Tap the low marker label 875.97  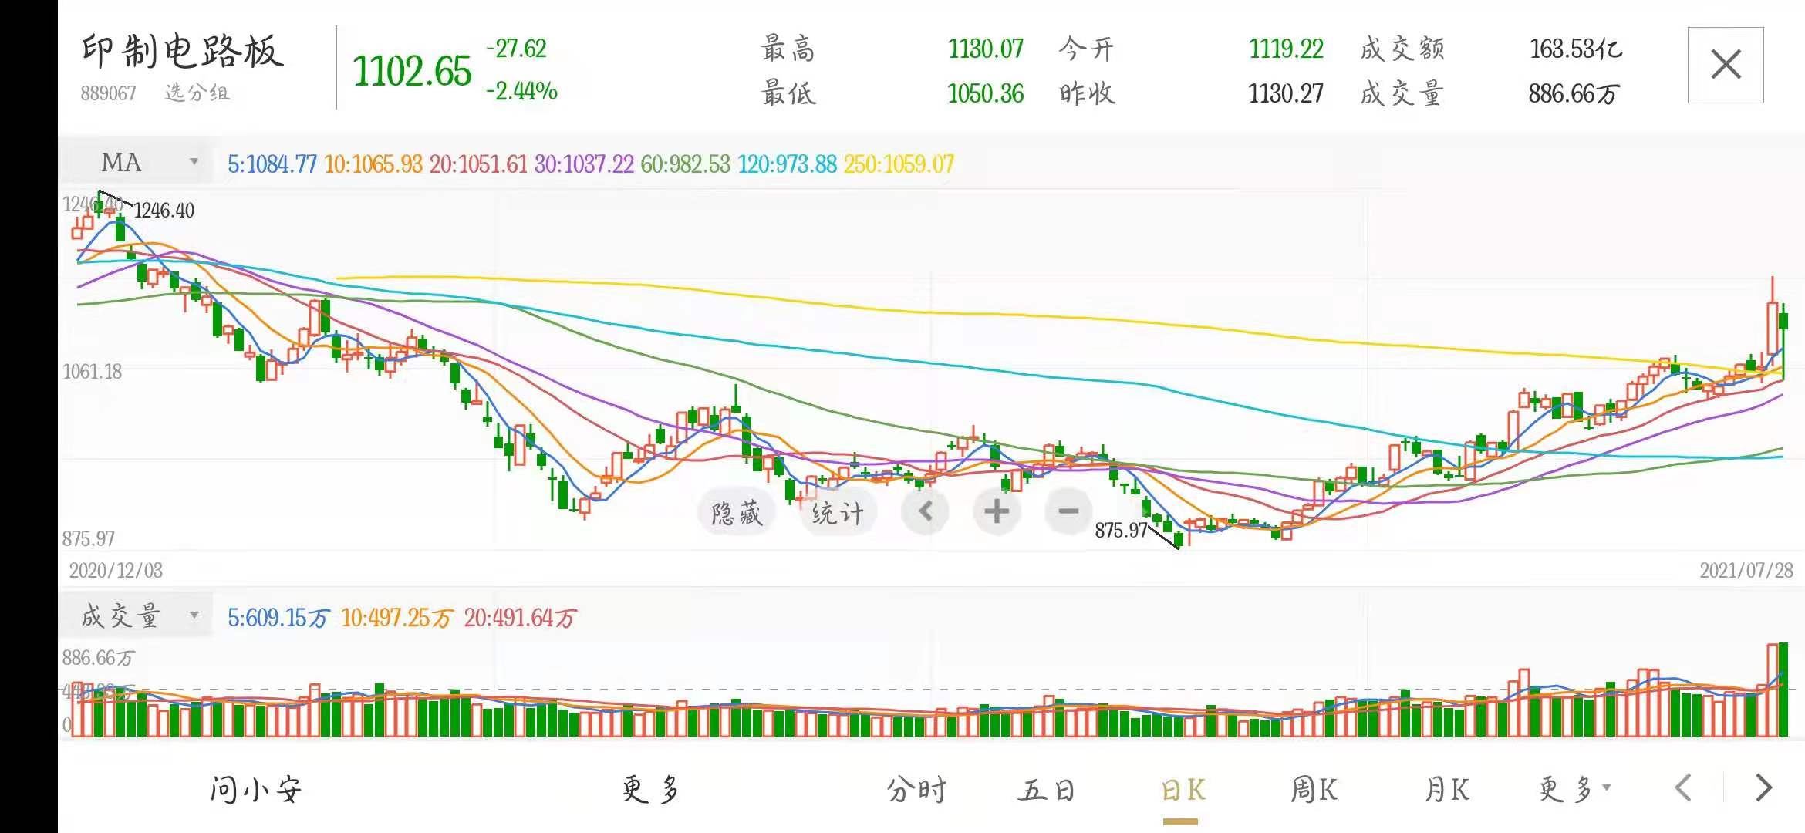click(x=1122, y=530)
